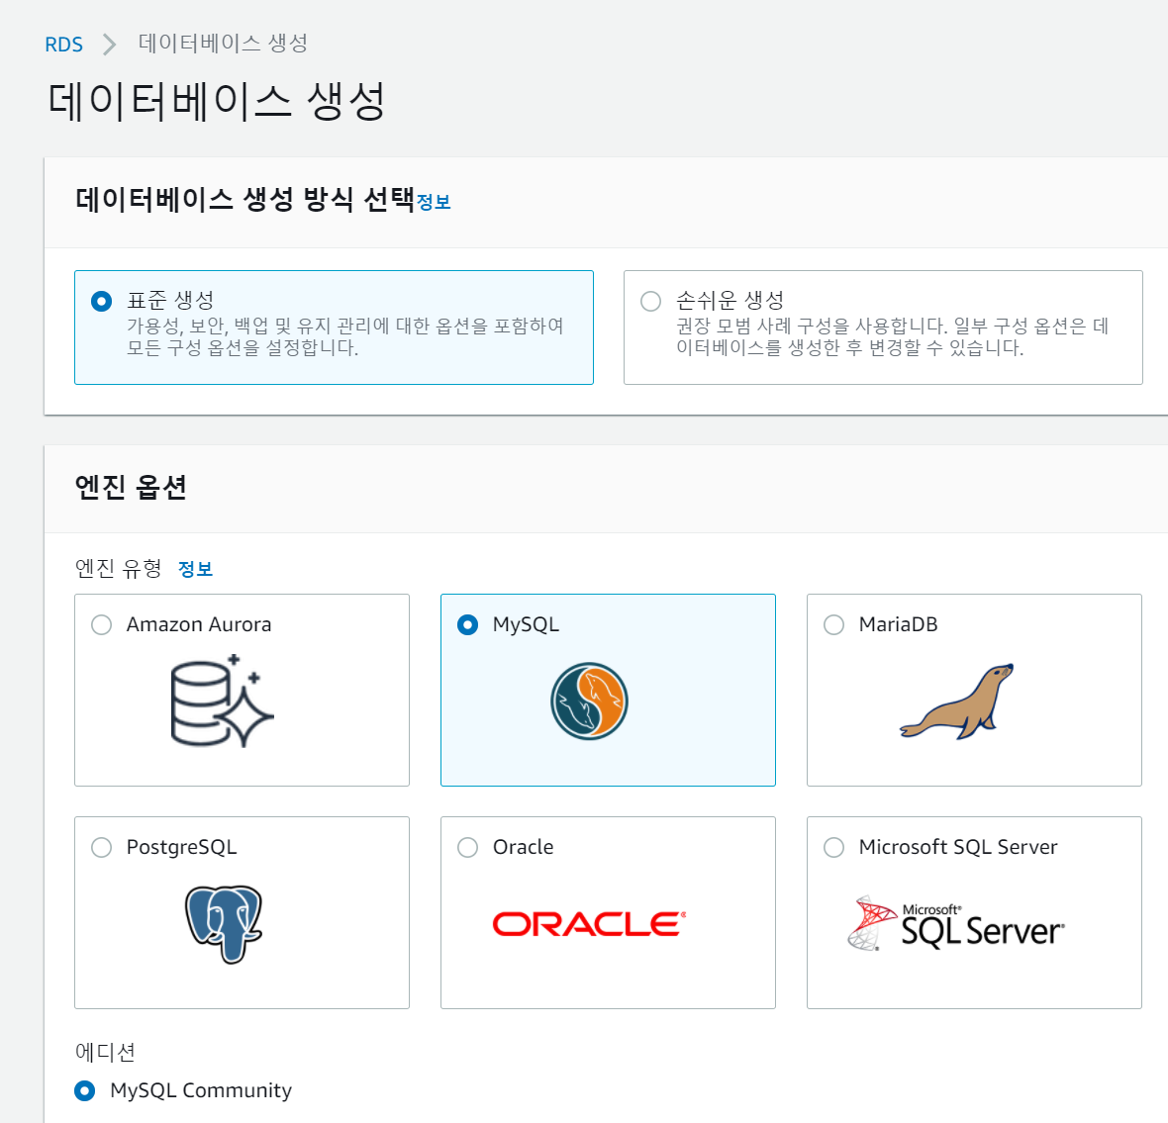Open 정보 link beside 엔진 유형
The image size is (1168, 1123).
coord(195,569)
